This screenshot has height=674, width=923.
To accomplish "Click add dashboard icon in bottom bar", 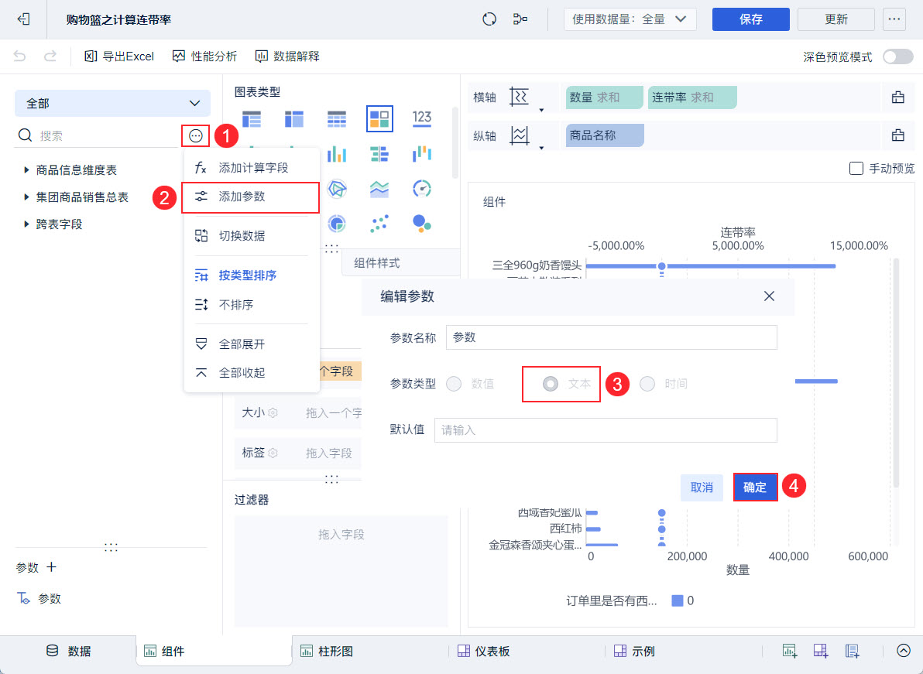I will pos(821,651).
